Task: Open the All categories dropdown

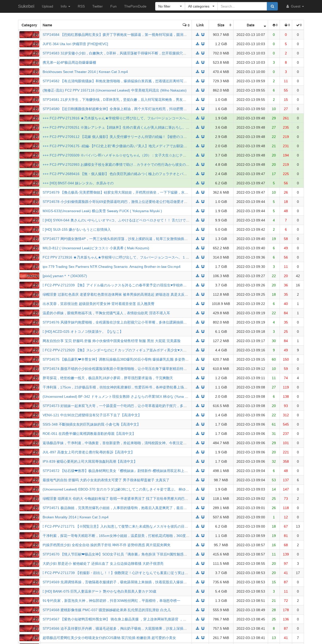Action: coord(201,6)
